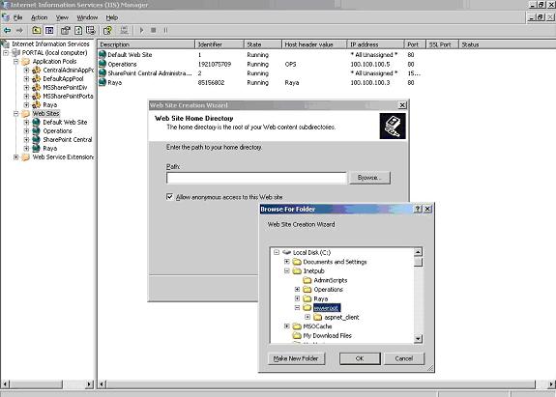Click the Back arrow toolbar icon
Viewport: 556px width, 397px height.
(7, 31)
